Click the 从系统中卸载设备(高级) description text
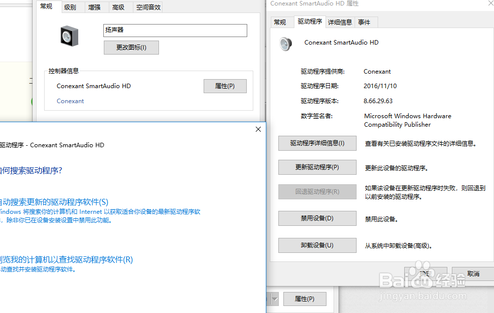The height and width of the screenshot is (313, 494). [399, 246]
